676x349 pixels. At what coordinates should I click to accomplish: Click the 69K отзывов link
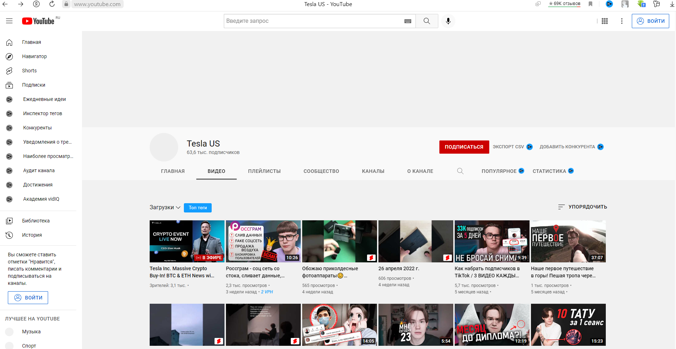point(564,4)
